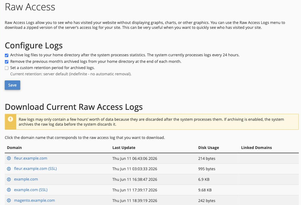
Task: Click the Last Update column header
Action: pyautogui.click(x=124, y=148)
